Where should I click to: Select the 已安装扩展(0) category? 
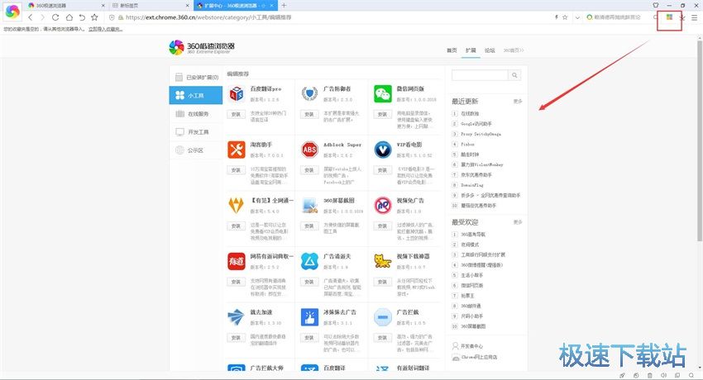click(196, 77)
